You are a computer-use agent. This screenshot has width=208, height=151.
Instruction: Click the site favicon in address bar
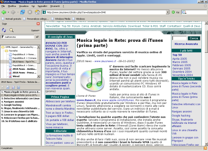(44, 12)
